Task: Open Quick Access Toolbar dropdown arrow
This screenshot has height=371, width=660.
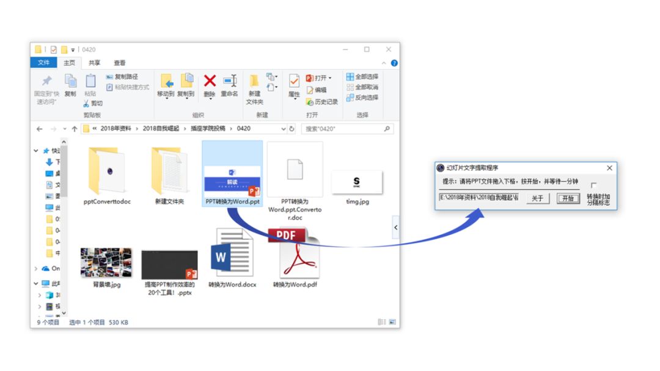Action: 73,50
